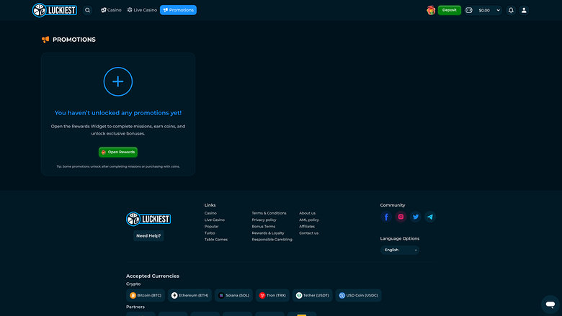
Task: Open the Telegram community icon
Action: [x=430, y=217]
